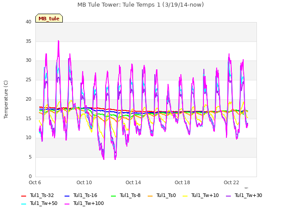Toggle the Tul1_Ts-8 legend entry
The width and height of the screenshot is (283, 212).
(126, 195)
